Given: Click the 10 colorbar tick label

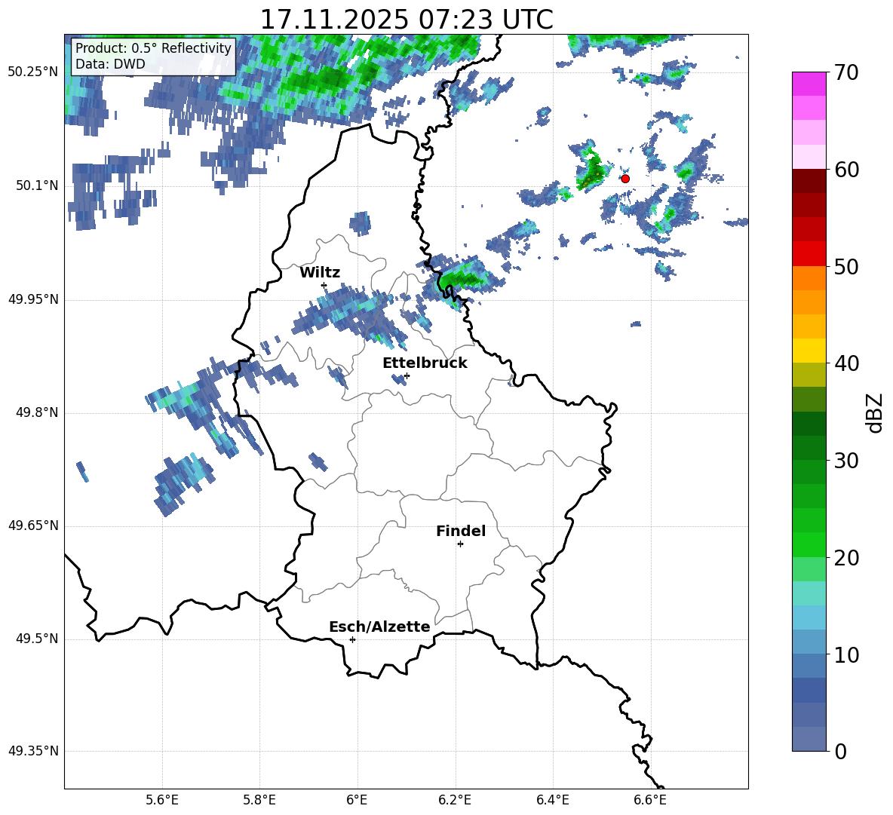Looking at the screenshot, I should 846,654.
